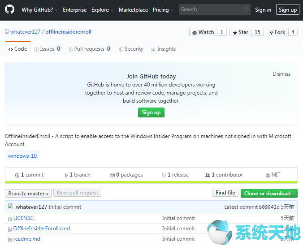Viewport: 303px width, 246px height.
Task: View the 1 branch list
Action: pos(78,175)
